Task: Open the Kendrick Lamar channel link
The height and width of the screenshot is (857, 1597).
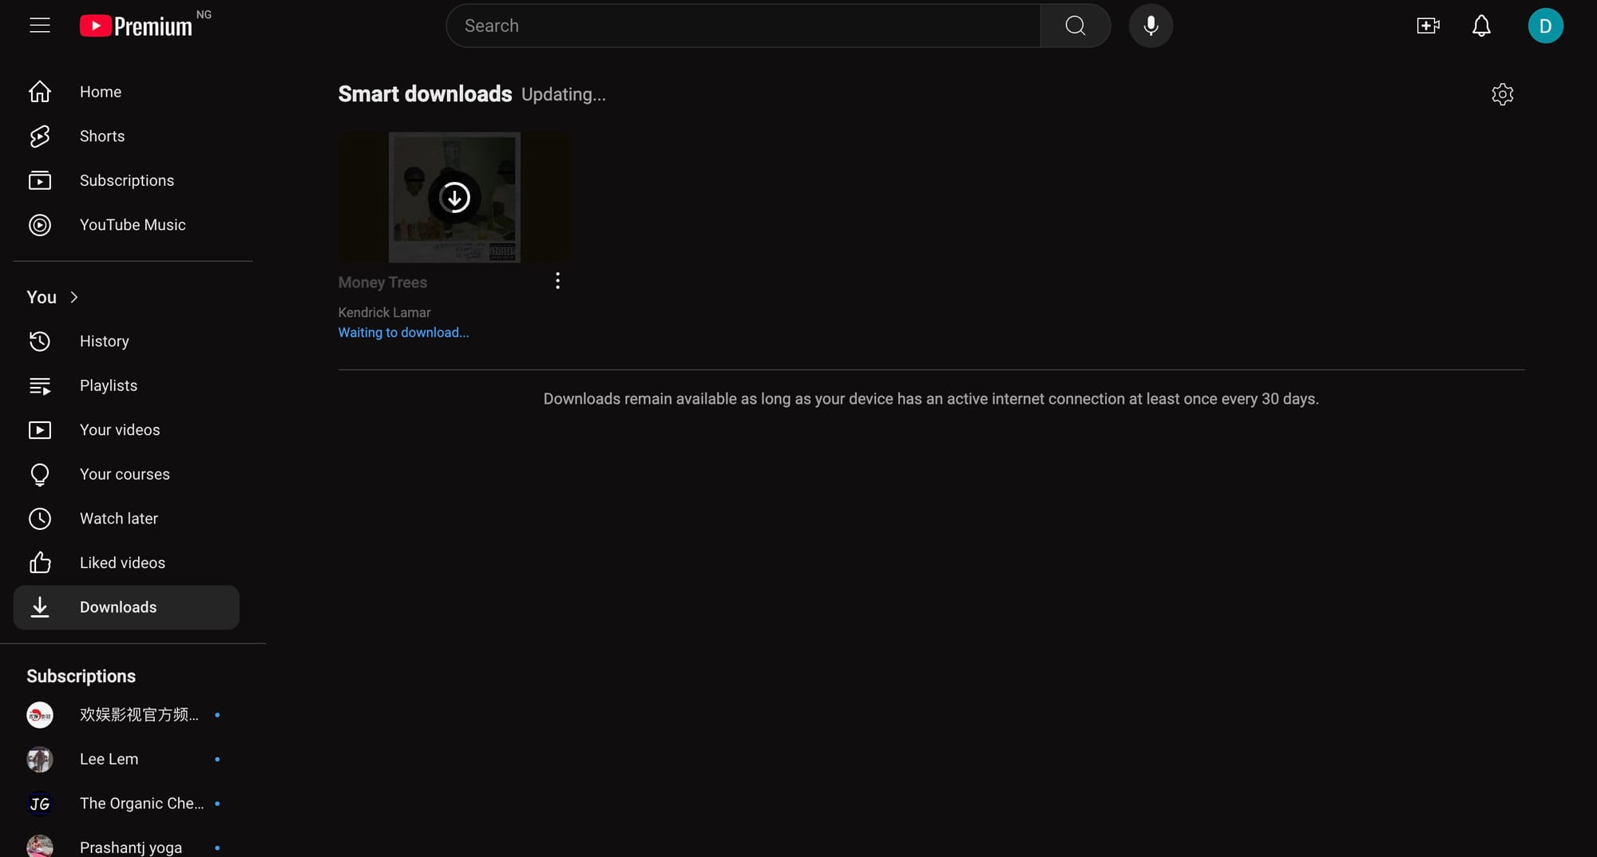Action: click(x=384, y=313)
